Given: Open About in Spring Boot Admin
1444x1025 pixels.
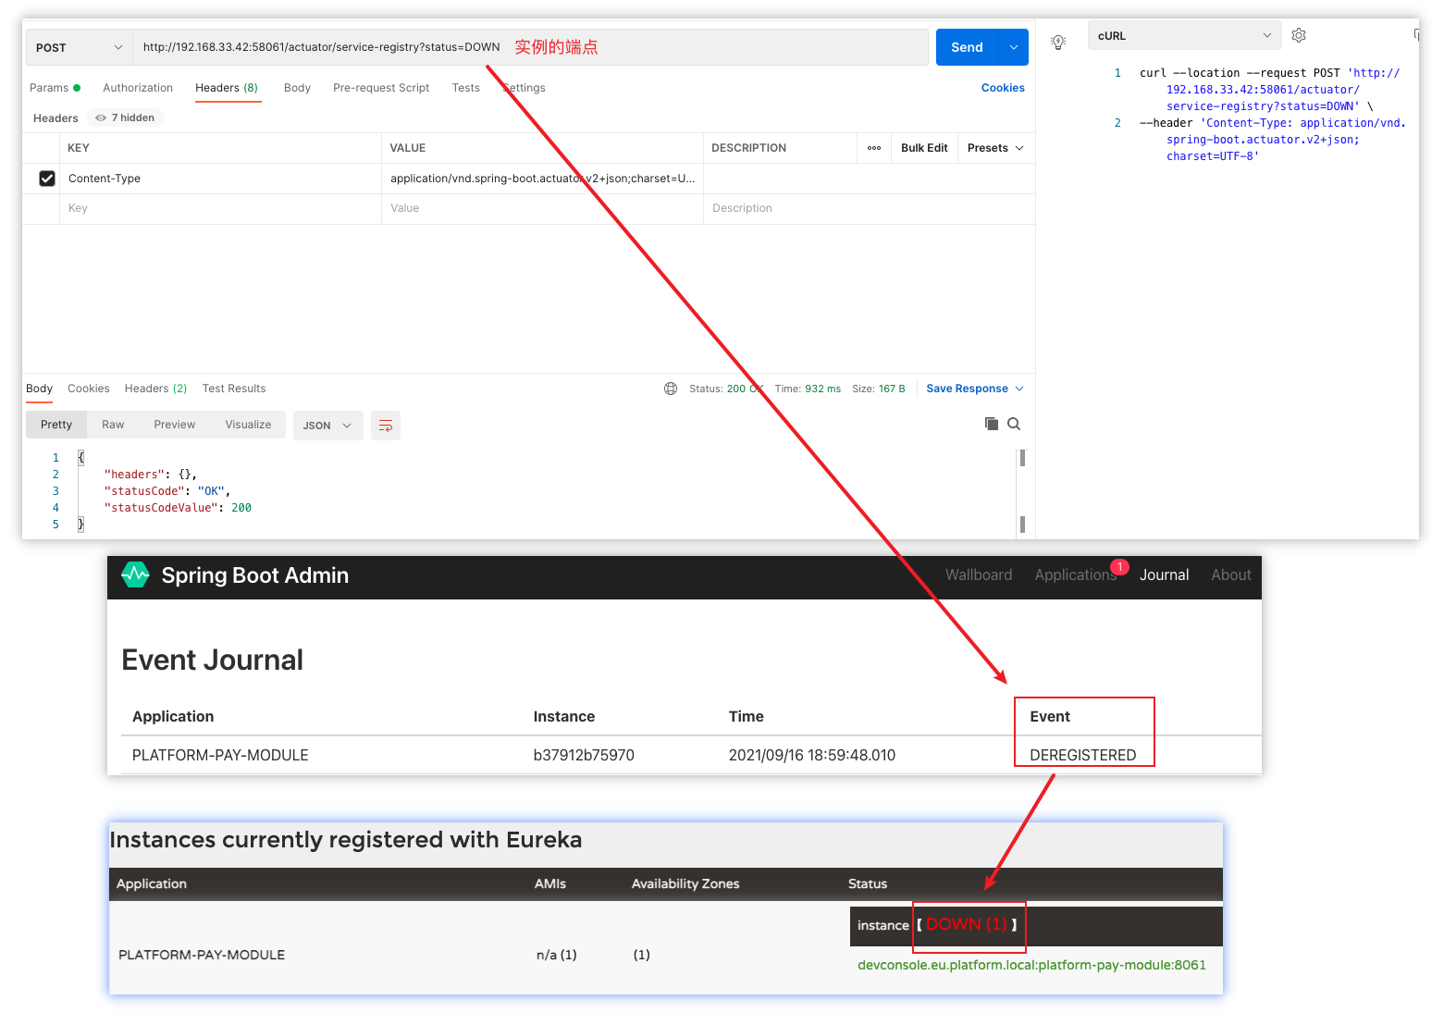Looking at the screenshot, I should tap(1231, 574).
